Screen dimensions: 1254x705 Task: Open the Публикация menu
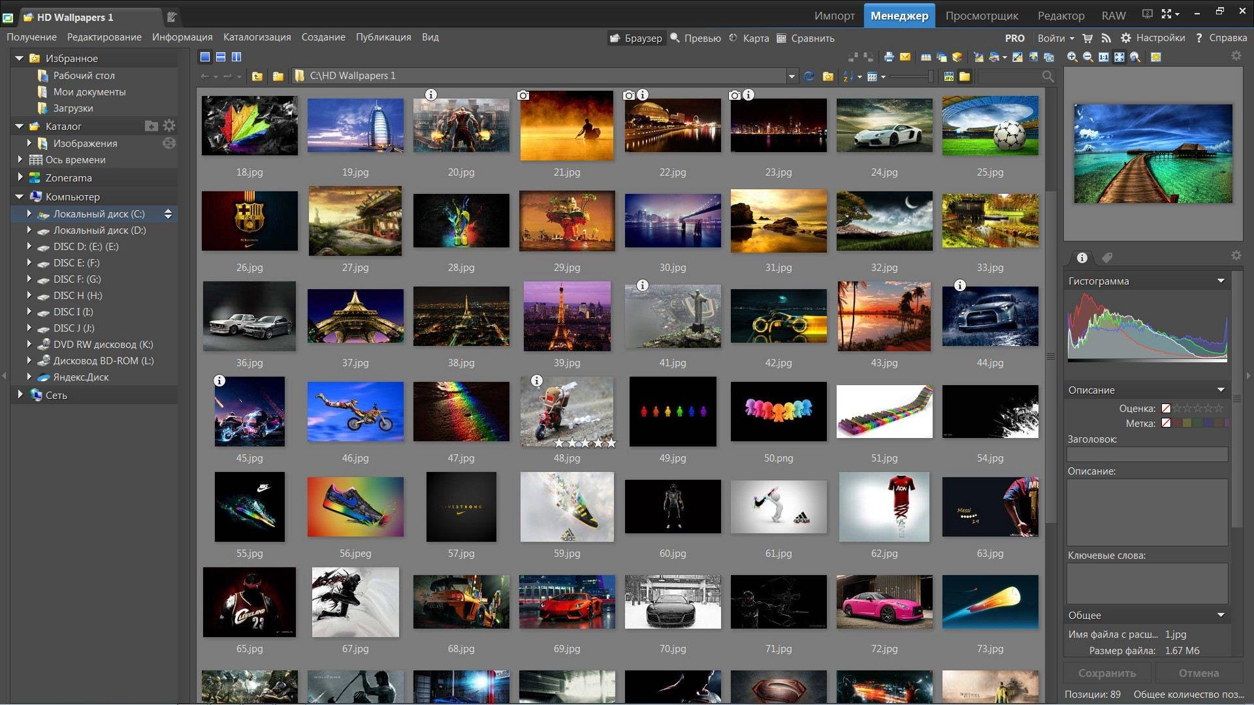[x=383, y=37]
